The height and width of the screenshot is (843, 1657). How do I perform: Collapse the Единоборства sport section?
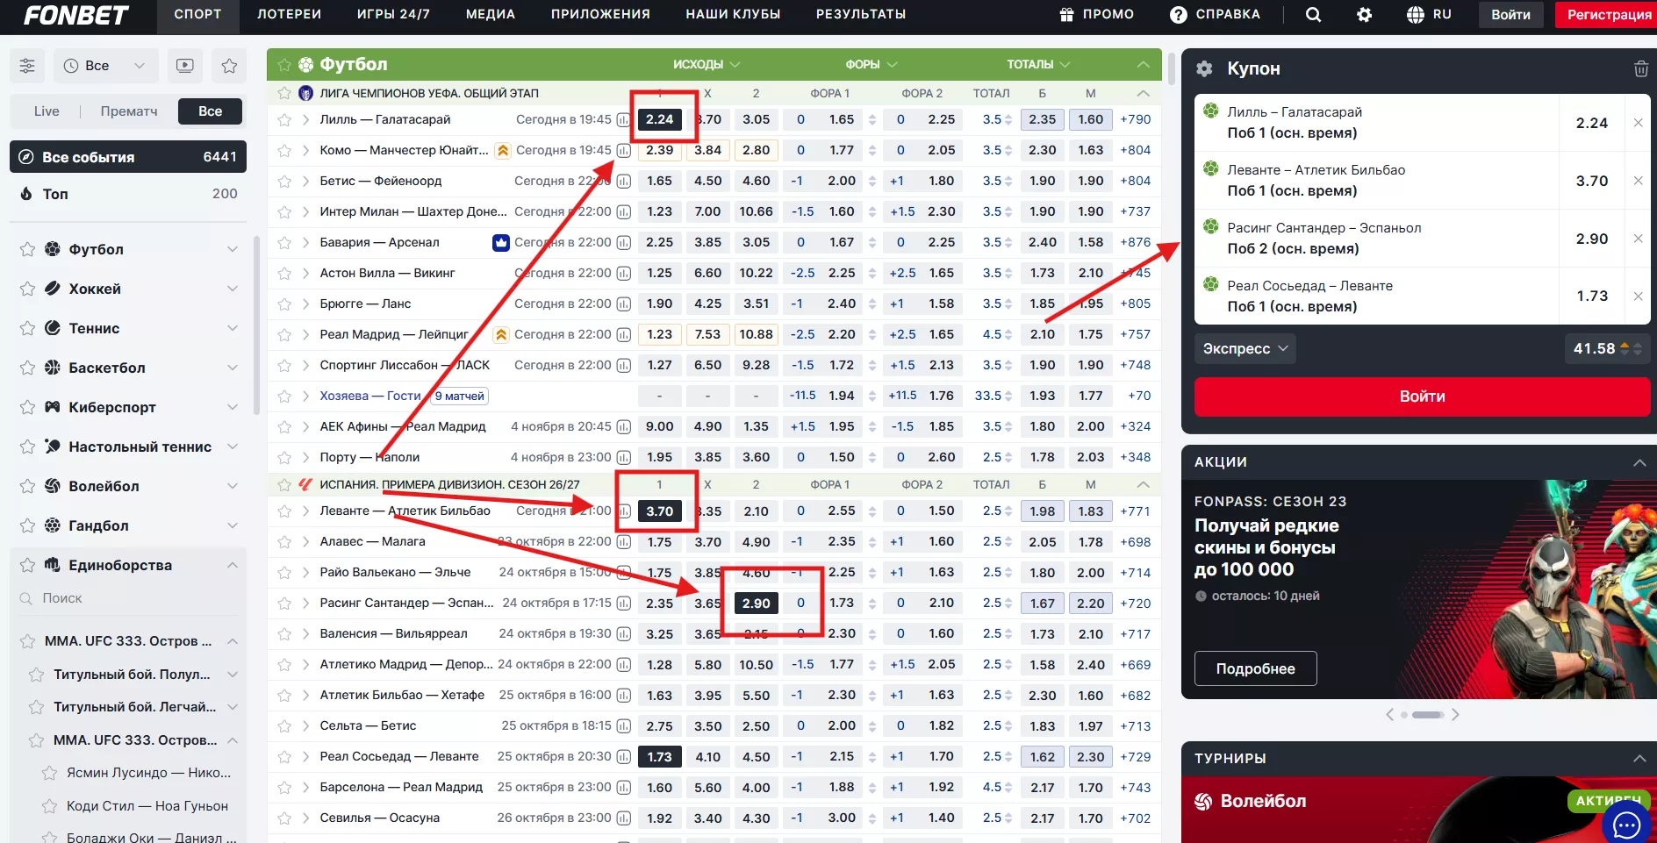[x=233, y=566]
